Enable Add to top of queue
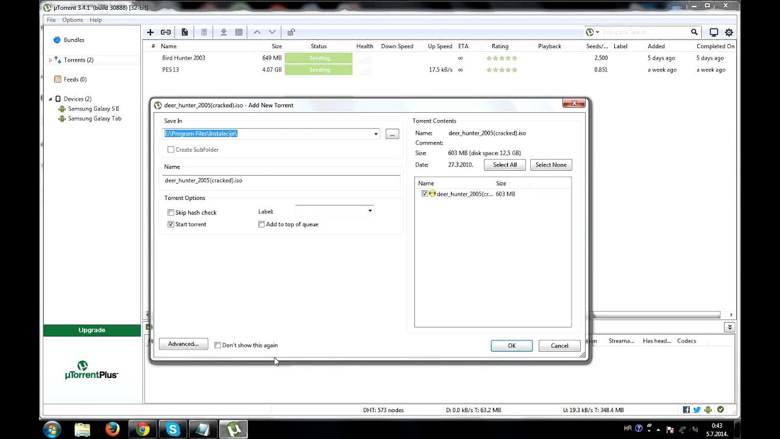Image resolution: width=780 pixels, height=439 pixels. click(261, 224)
